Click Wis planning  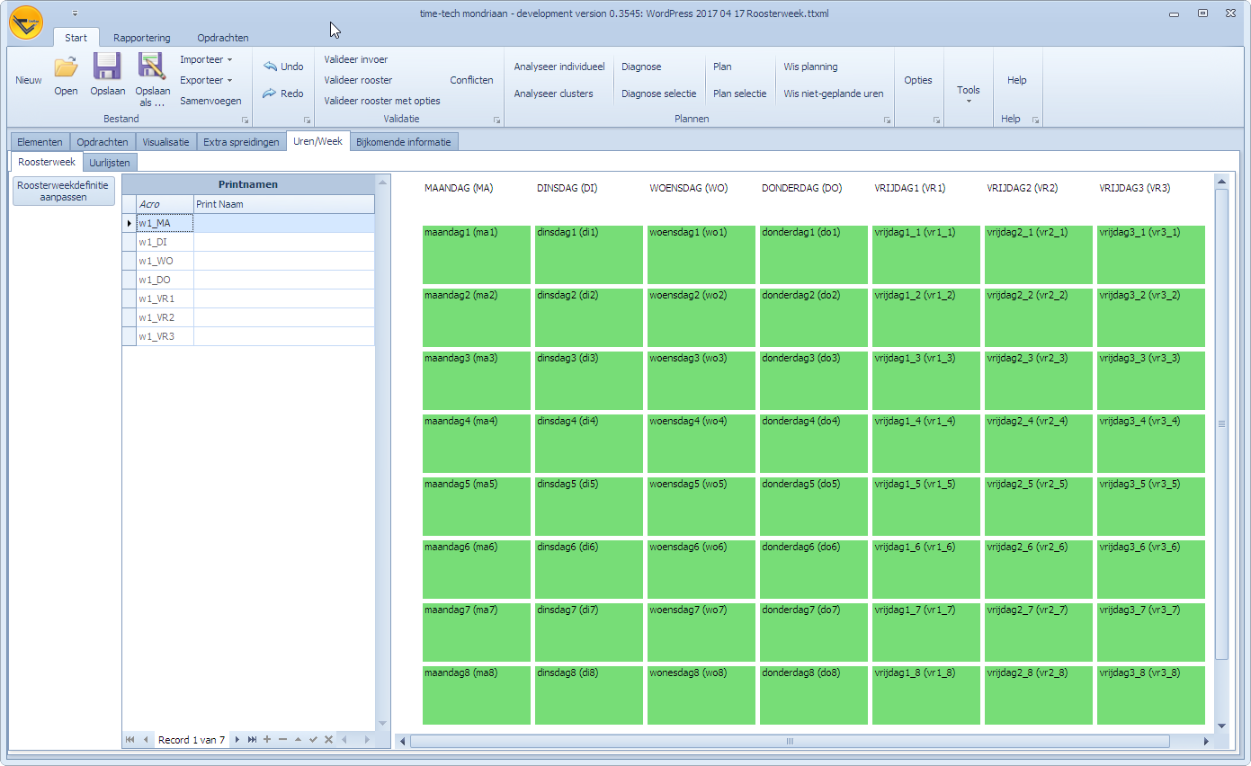810,67
